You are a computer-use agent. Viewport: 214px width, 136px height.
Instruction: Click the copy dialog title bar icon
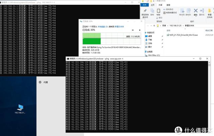coord(81,21)
